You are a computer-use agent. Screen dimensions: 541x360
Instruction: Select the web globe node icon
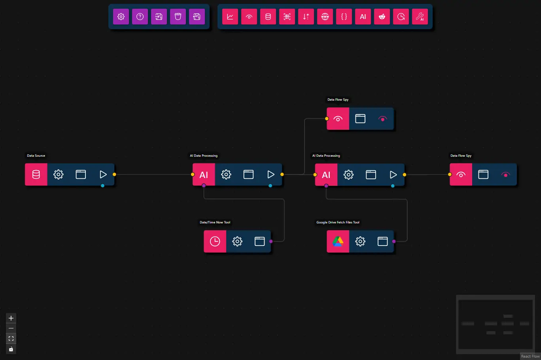click(x=325, y=17)
